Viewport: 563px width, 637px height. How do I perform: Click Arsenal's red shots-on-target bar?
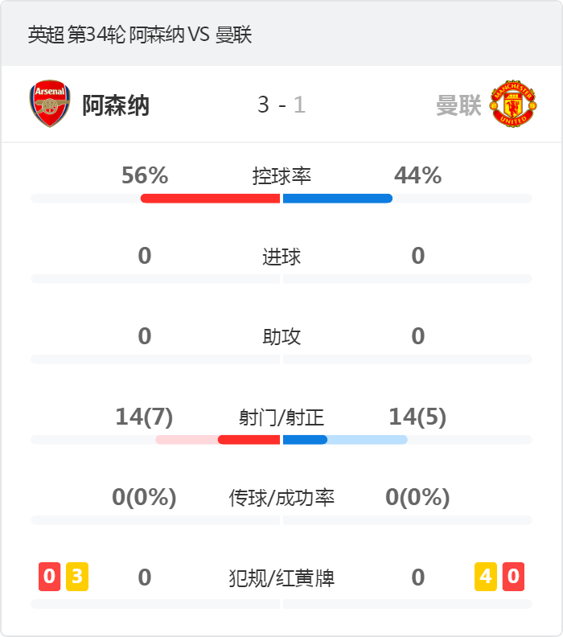[249, 440]
